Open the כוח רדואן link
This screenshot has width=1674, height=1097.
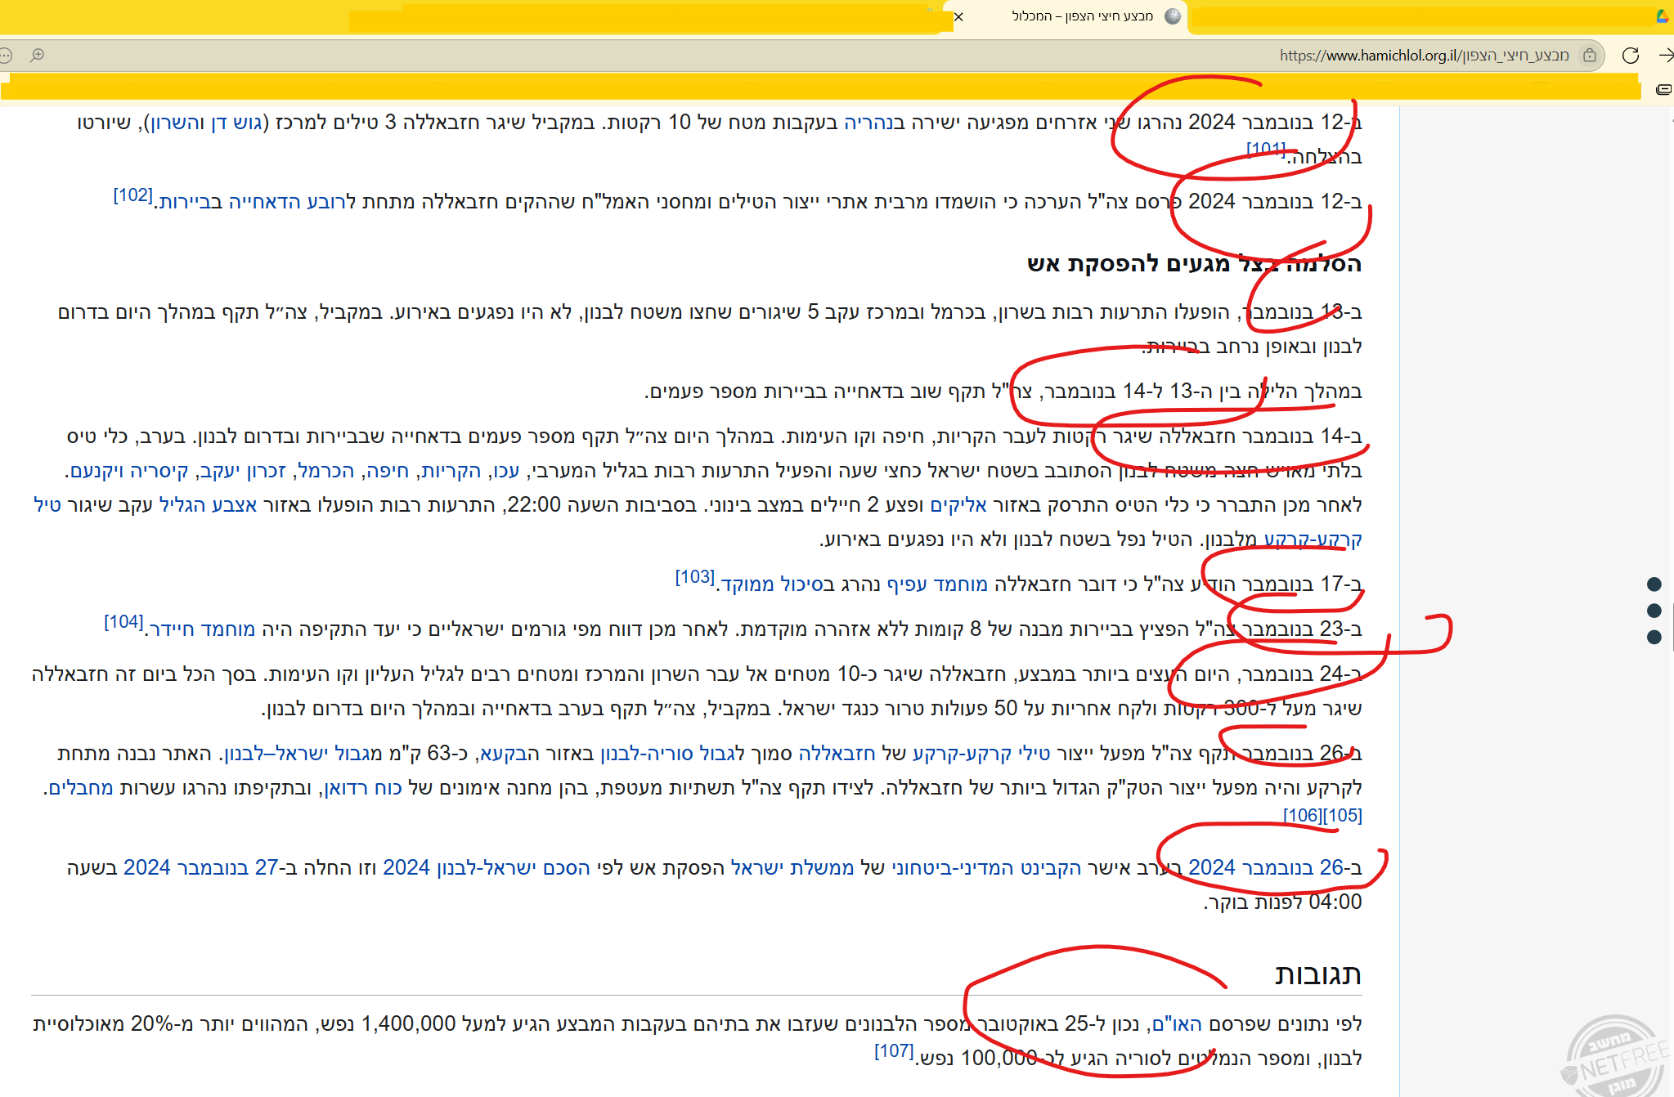click(363, 788)
